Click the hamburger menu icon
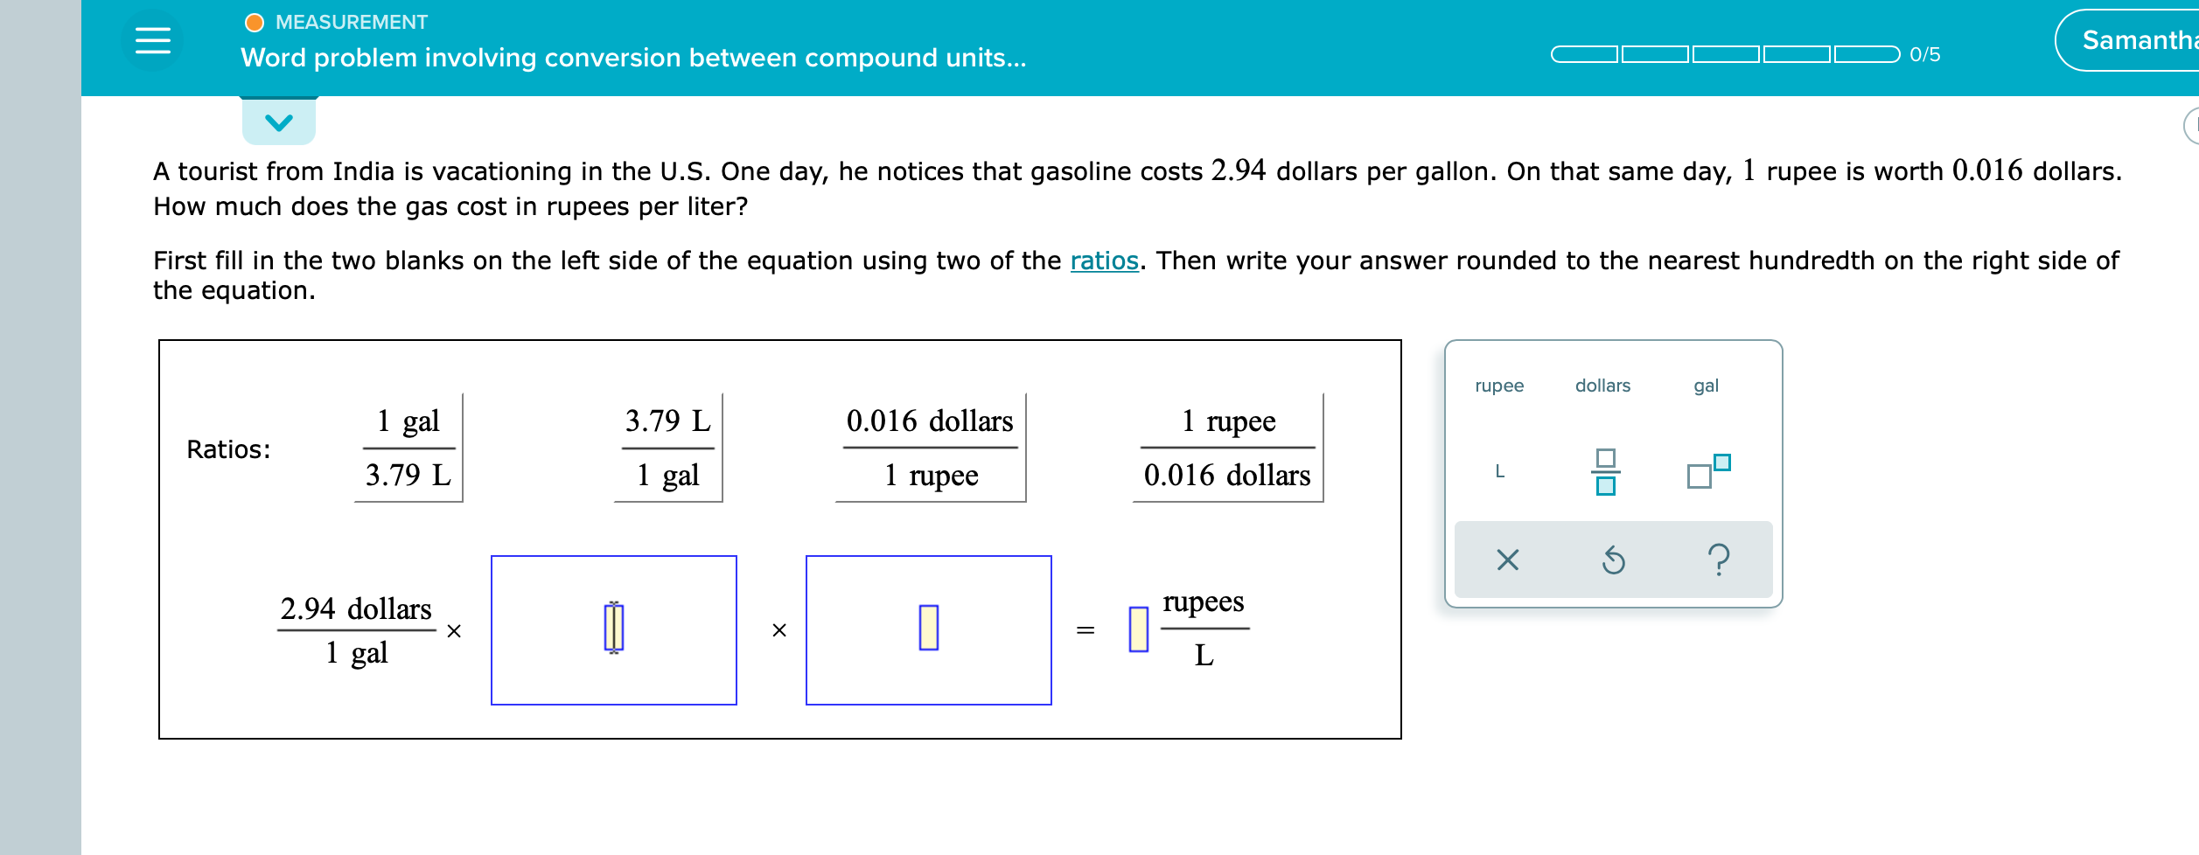This screenshot has width=2199, height=855. pyautogui.click(x=154, y=40)
